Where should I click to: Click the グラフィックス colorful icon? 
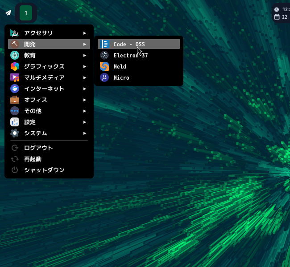[x=15, y=66]
